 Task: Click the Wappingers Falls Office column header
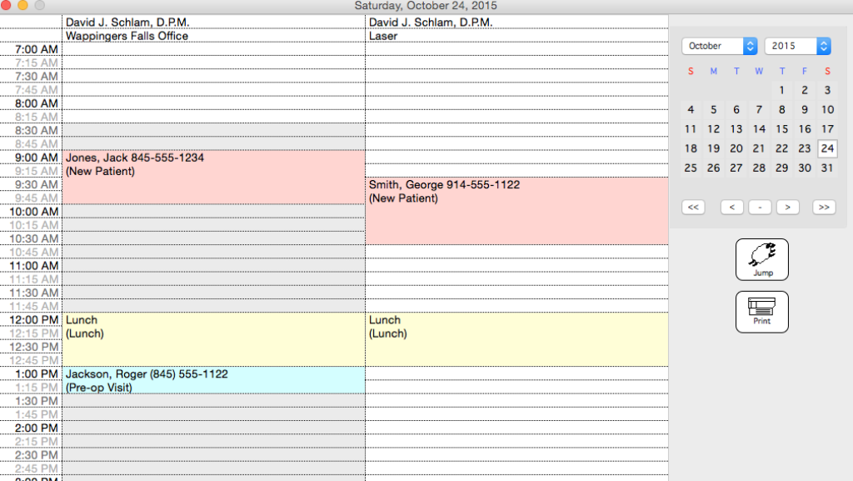coord(127,36)
